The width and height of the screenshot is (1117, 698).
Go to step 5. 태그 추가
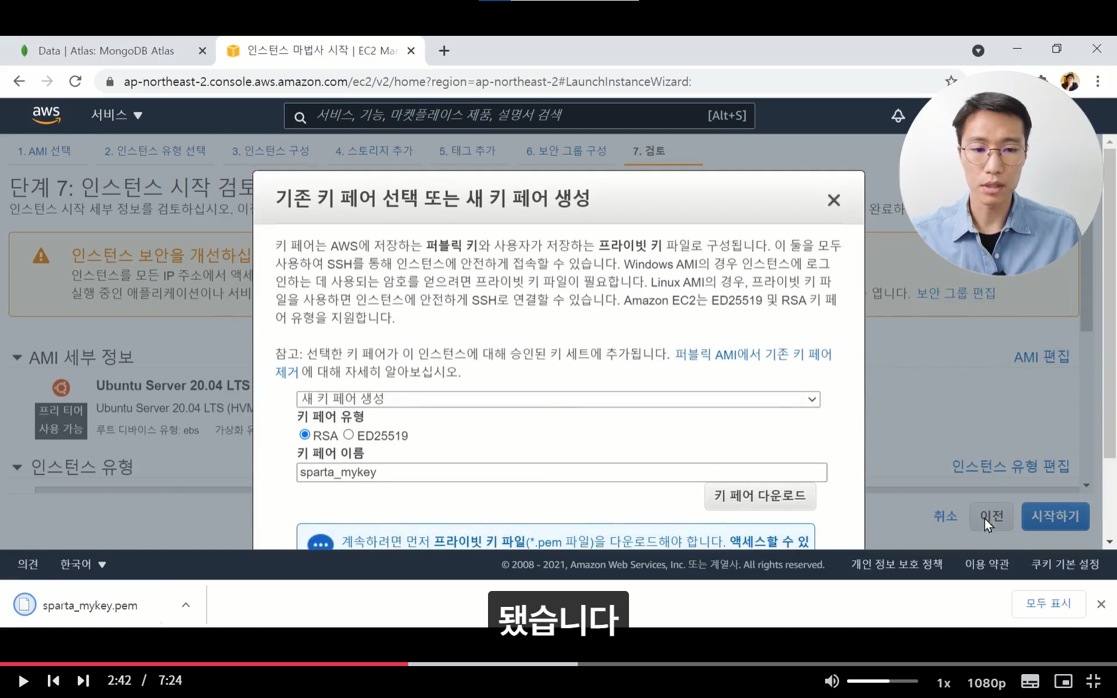(x=467, y=151)
